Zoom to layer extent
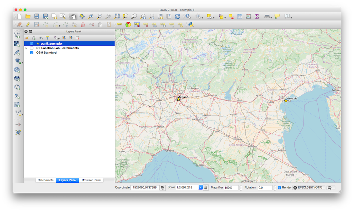The width and height of the screenshot is (354, 211). (134, 16)
